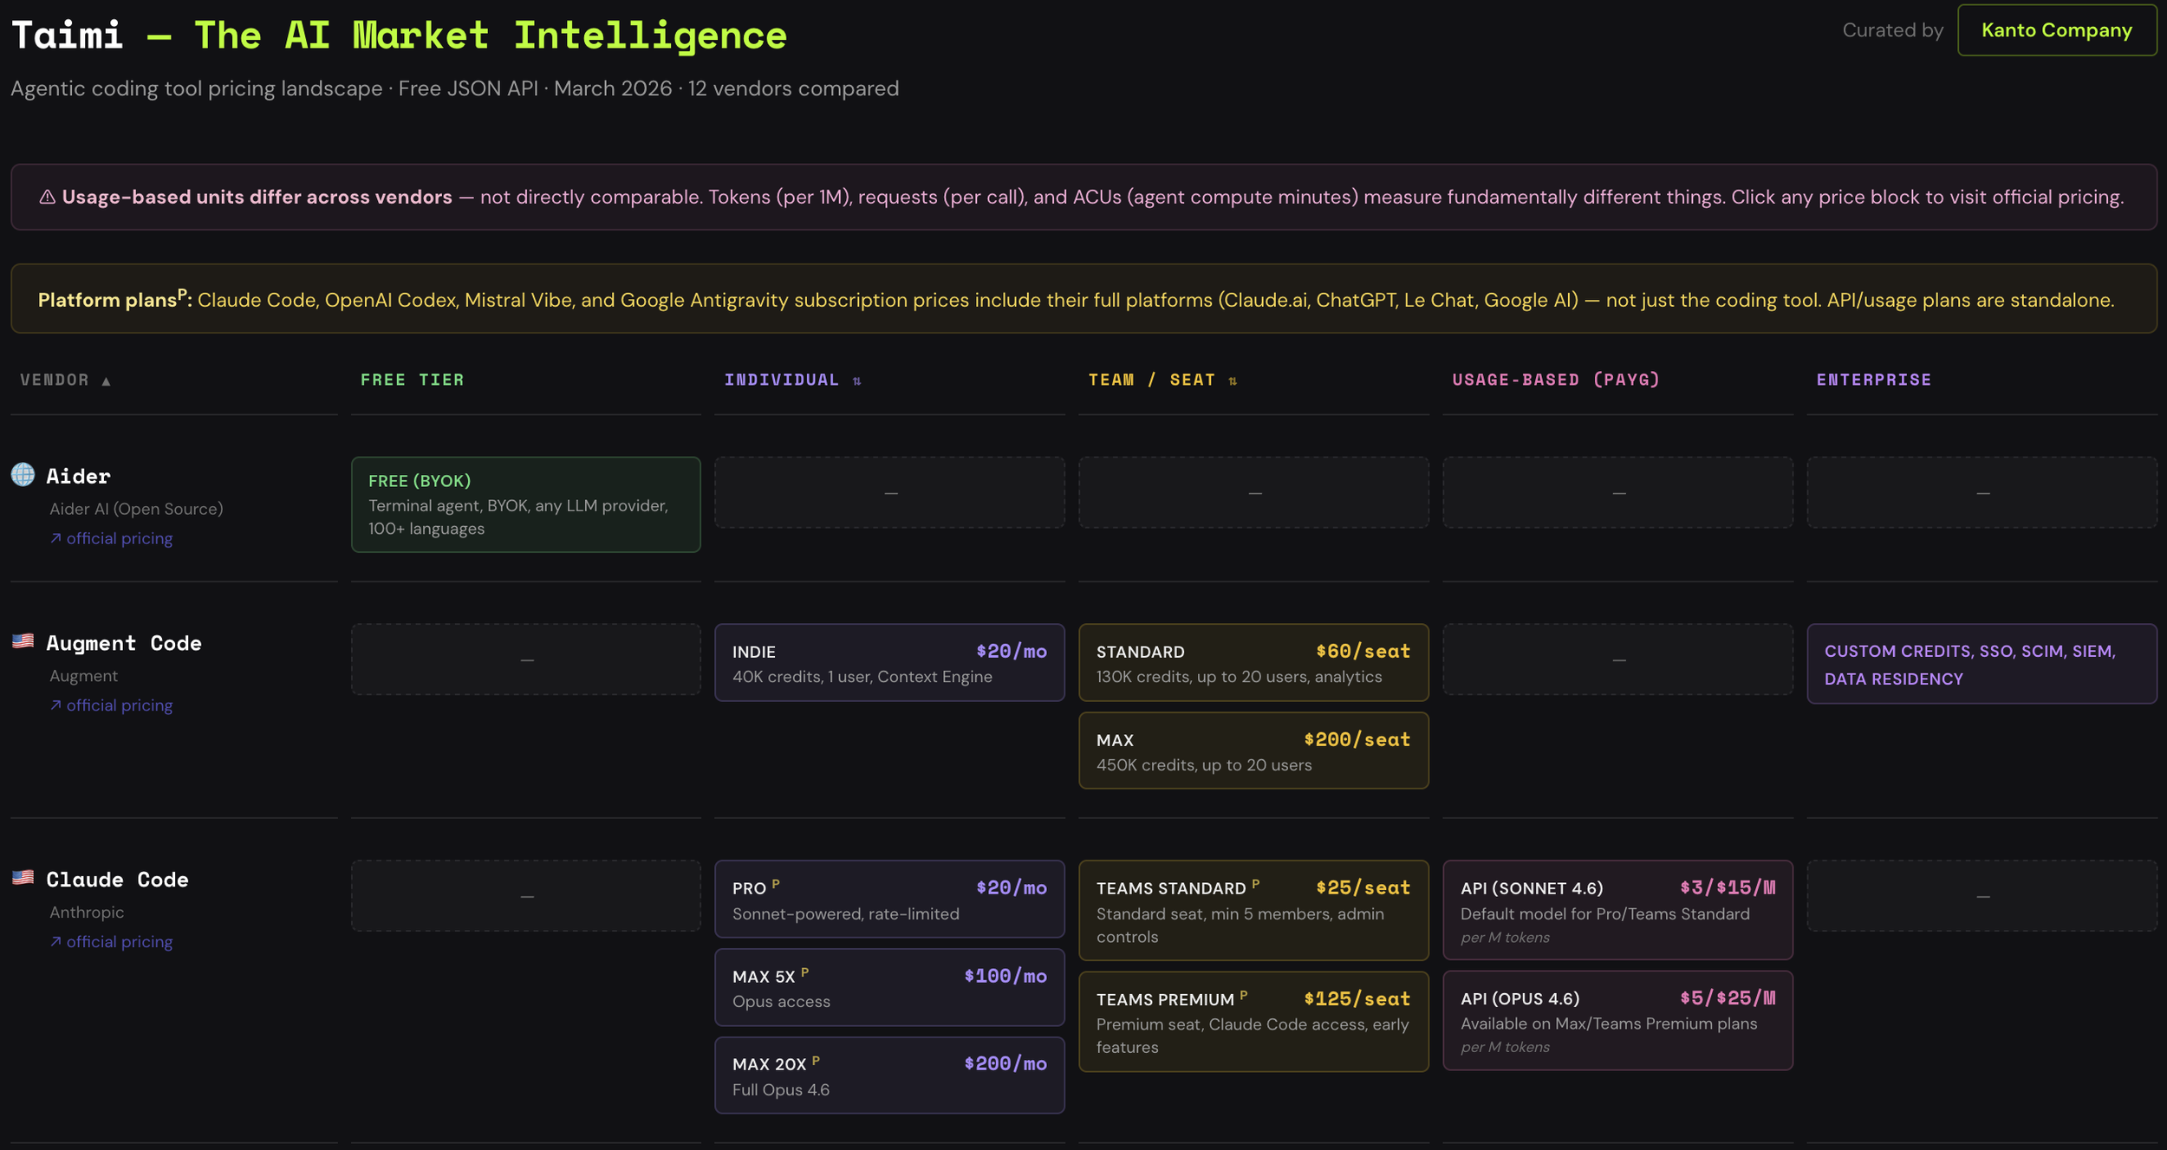Click the INDIE $20/mo price block

[889, 662]
